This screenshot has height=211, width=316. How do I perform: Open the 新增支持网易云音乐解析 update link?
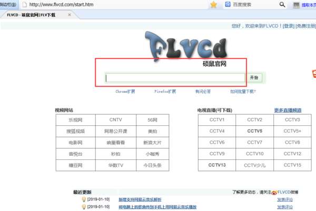tap(140, 199)
